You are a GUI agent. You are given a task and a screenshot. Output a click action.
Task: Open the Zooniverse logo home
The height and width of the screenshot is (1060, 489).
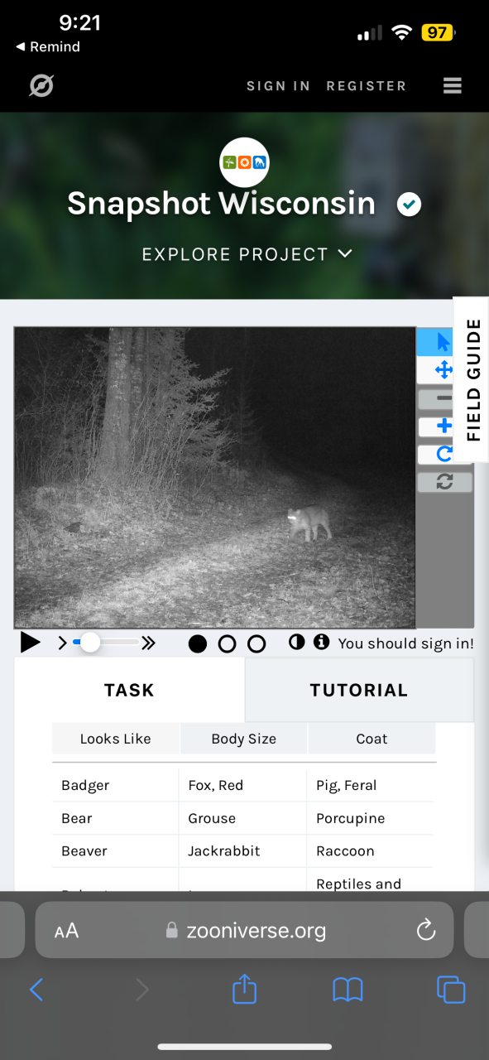(41, 85)
